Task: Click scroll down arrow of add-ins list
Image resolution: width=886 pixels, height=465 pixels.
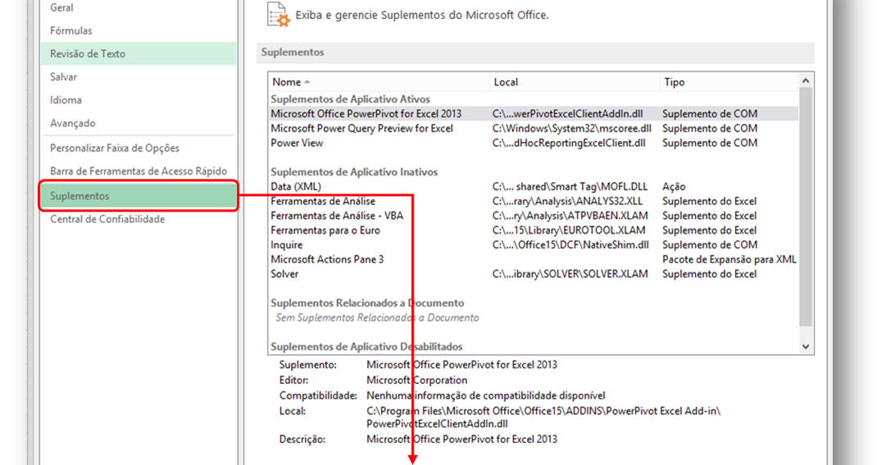Action: coord(806,347)
